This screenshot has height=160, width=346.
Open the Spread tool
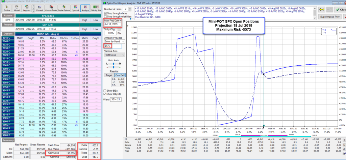coord(75,8)
